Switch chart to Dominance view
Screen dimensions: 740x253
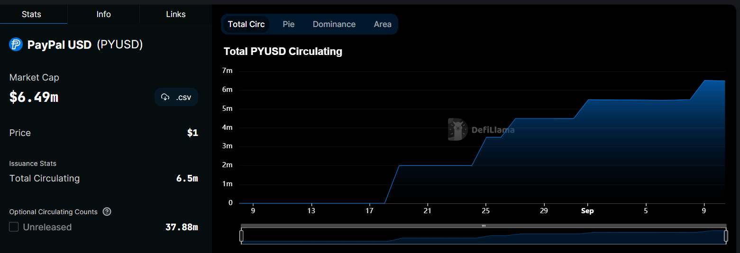[334, 24]
